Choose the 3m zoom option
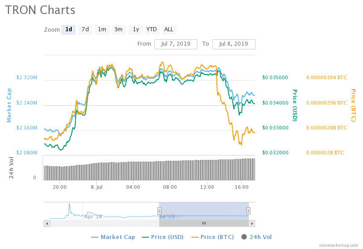The height and width of the screenshot is (249, 363). pyautogui.click(x=118, y=29)
